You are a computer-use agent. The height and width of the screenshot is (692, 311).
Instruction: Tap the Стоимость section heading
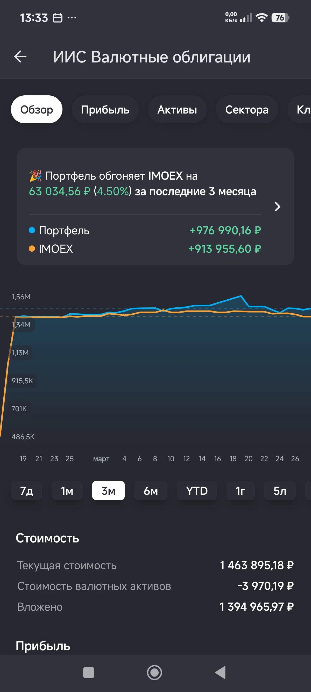tap(47, 538)
